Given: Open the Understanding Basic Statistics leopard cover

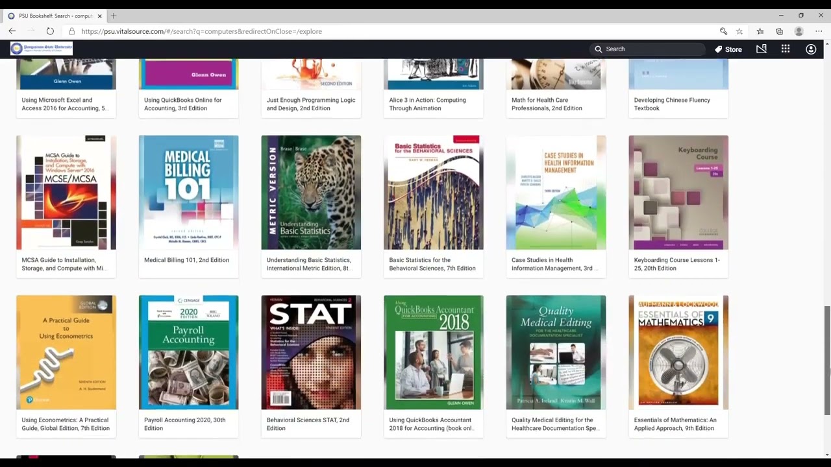Looking at the screenshot, I should (x=311, y=192).
